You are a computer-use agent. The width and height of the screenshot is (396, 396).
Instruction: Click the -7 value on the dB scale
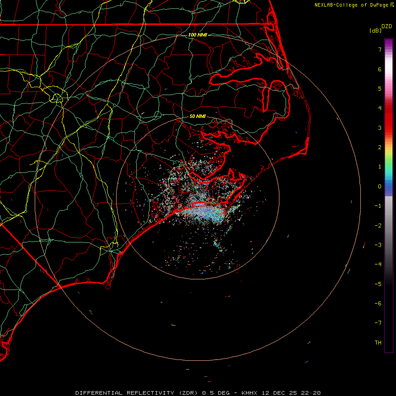(x=378, y=323)
